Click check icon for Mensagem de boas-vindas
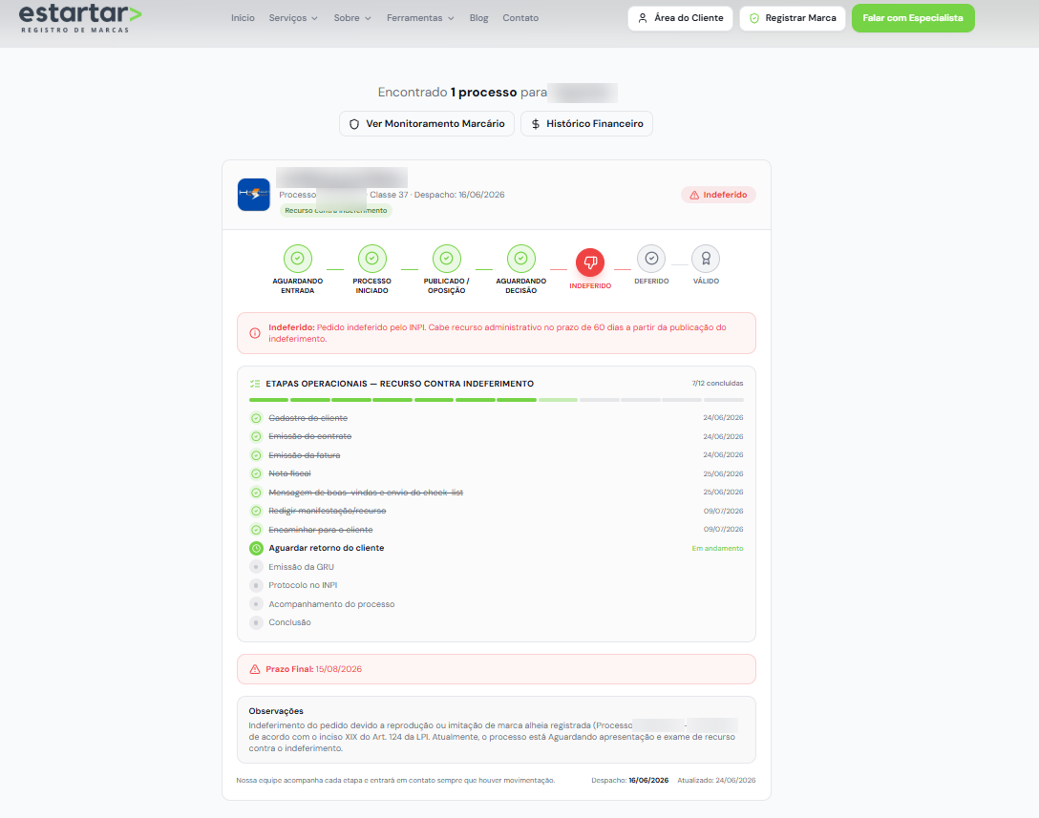1039x818 pixels. click(x=256, y=493)
